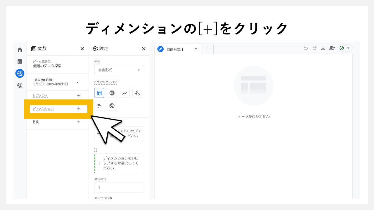Add a new tab with the plus button

[x=207, y=49]
